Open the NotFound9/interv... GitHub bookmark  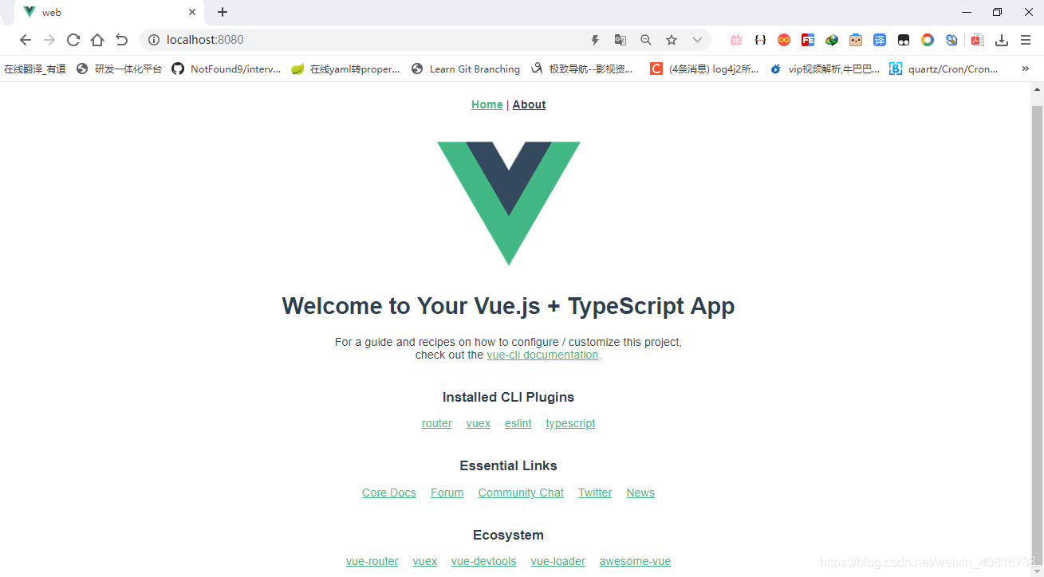(x=227, y=69)
